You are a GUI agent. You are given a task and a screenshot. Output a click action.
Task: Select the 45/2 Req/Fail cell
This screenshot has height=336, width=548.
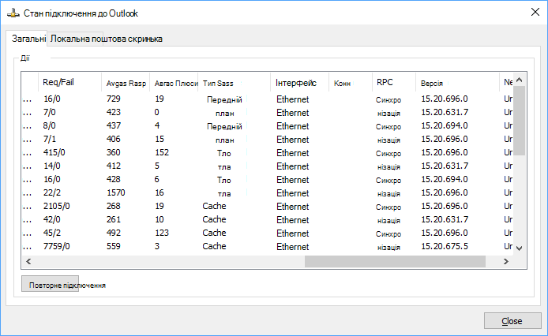(x=52, y=233)
